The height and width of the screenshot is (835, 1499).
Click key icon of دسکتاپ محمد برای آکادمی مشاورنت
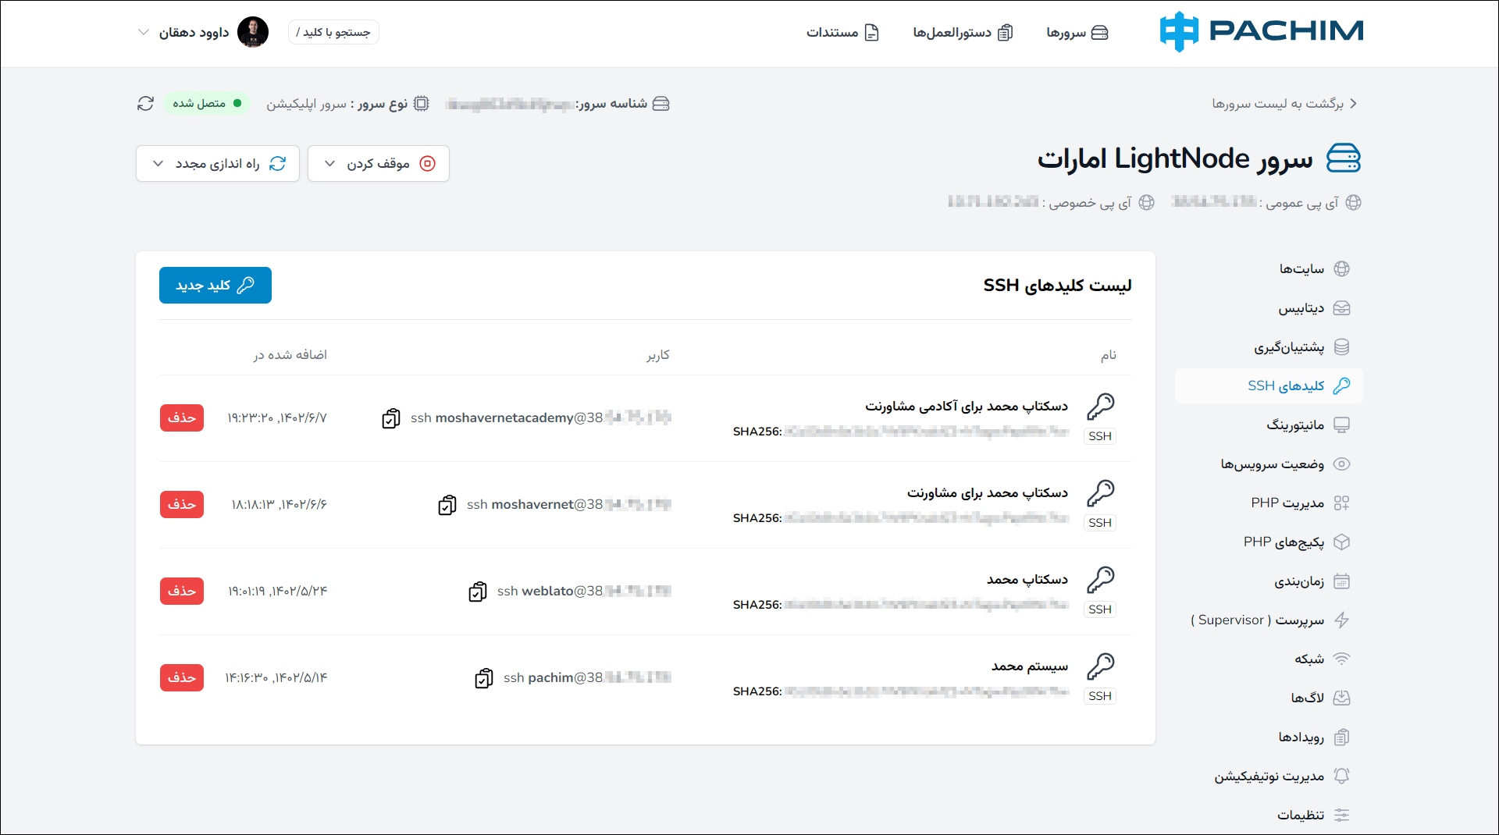pyautogui.click(x=1101, y=407)
